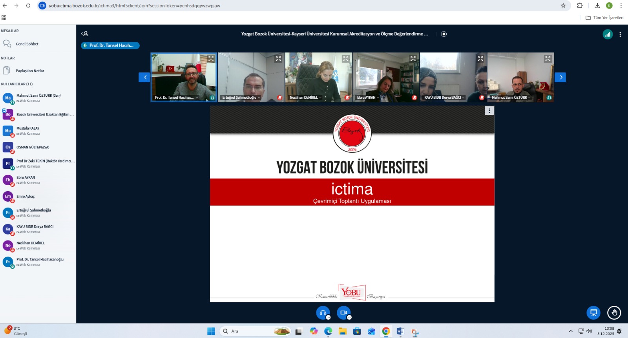Open Paylaşılan Notlar shared notes

[x=29, y=71]
